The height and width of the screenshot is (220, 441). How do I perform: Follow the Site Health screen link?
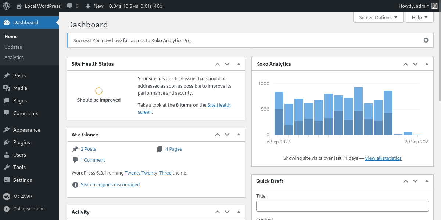pyautogui.click(x=219, y=105)
